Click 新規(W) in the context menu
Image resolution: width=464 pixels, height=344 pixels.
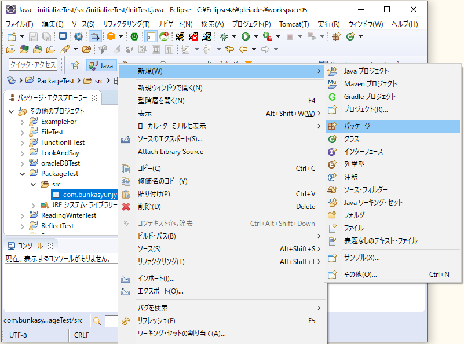click(221, 71)
